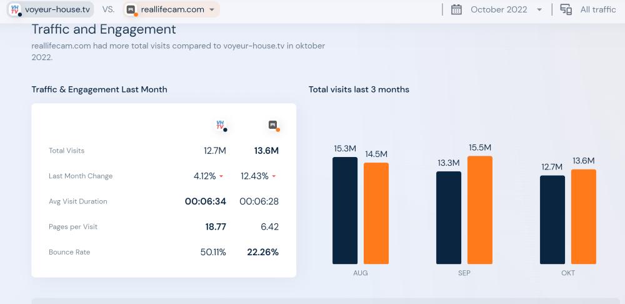Viewport: 625px width, 304px height.
Task: Click the Total Visits row label
Action: [x=66, y=151]
